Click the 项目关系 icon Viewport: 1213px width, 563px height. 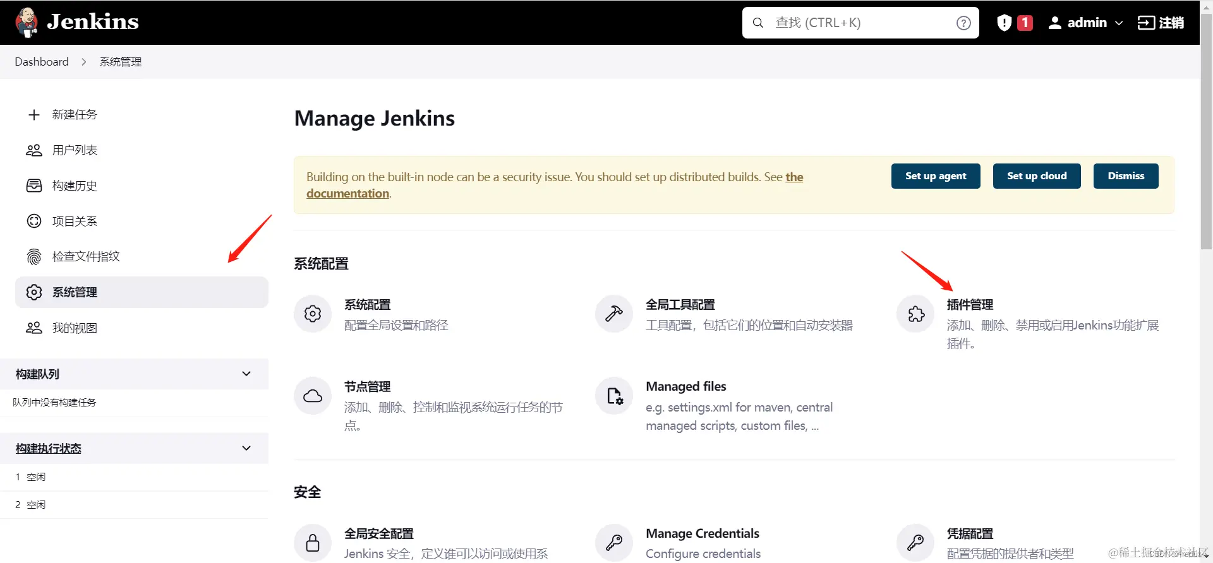click(x=34, y=221)
